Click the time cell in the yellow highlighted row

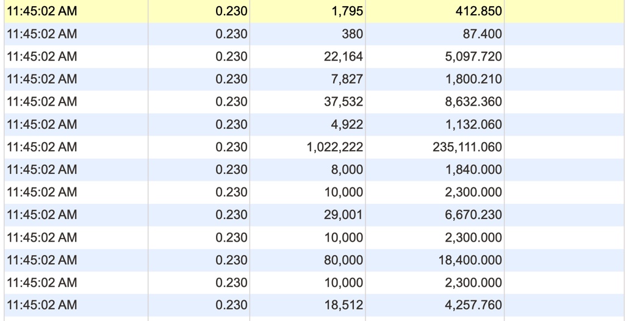click(x=42, y=12)
